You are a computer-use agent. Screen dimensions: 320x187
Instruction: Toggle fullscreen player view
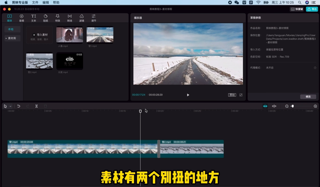pyautogui.click(x=241, y=95)
